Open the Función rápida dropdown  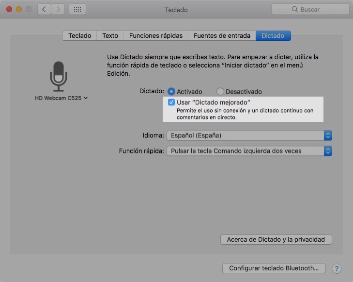click(249, 151)
